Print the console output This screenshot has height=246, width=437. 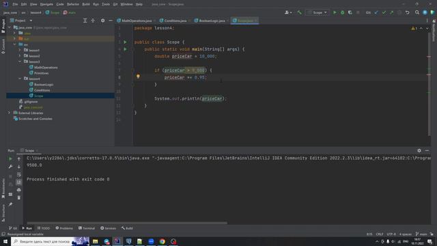tap(18, 190)
